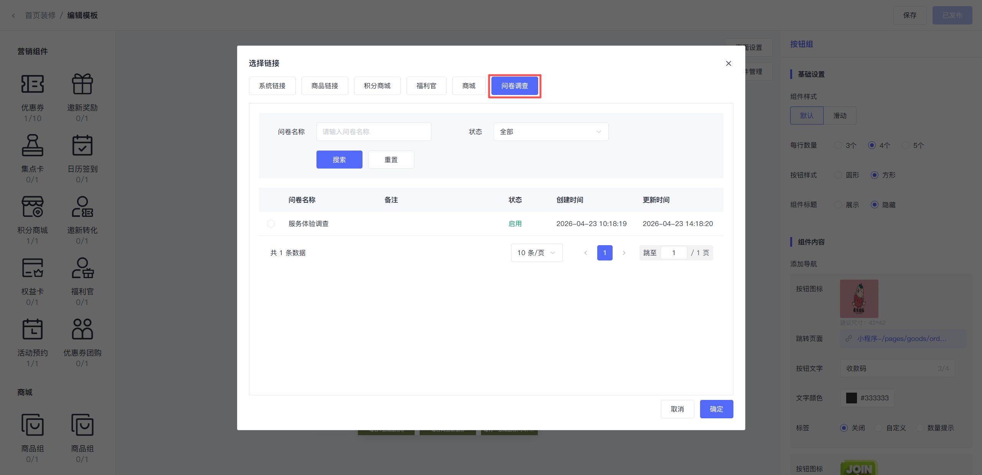Click the 优惠券团购 group icon
The width and height of the screenshot is (982, 475).
pos(82,329)
